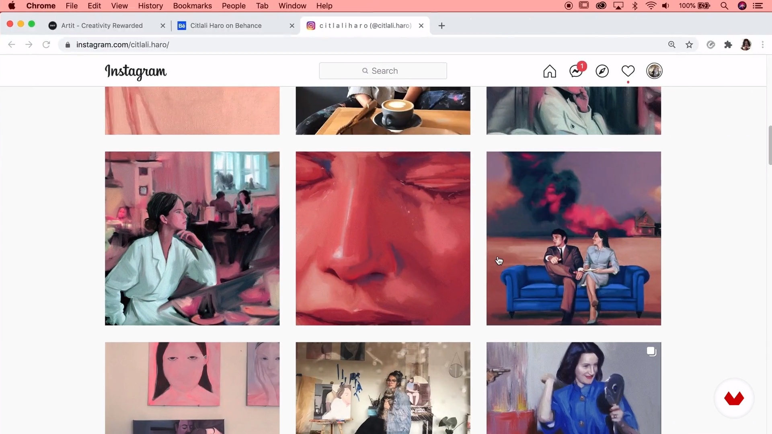This screenshot has width=772, height=434.
Task: Click the page vertical scrollbar thumb
Action: [770, 145]
